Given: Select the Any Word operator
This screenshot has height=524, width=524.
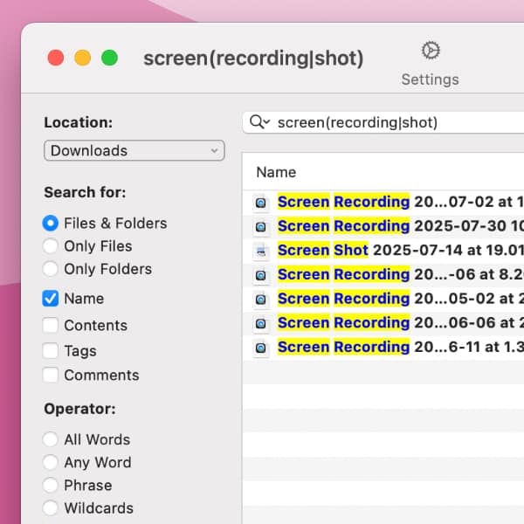Looking at the screenshot, I should [x=51, y=463].
